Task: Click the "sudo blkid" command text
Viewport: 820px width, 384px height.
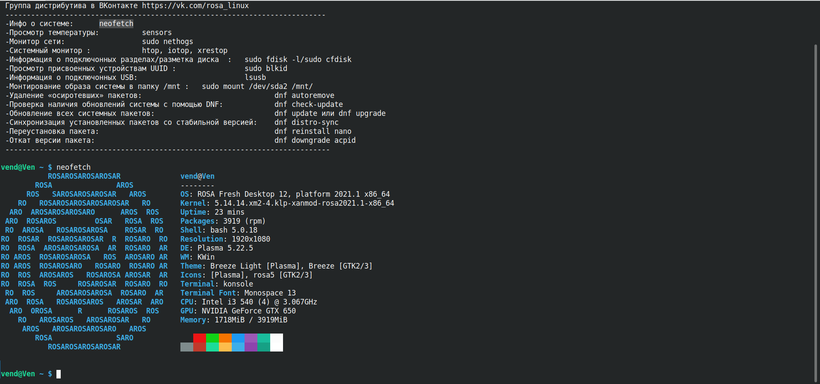Action: tap(266, 68)
